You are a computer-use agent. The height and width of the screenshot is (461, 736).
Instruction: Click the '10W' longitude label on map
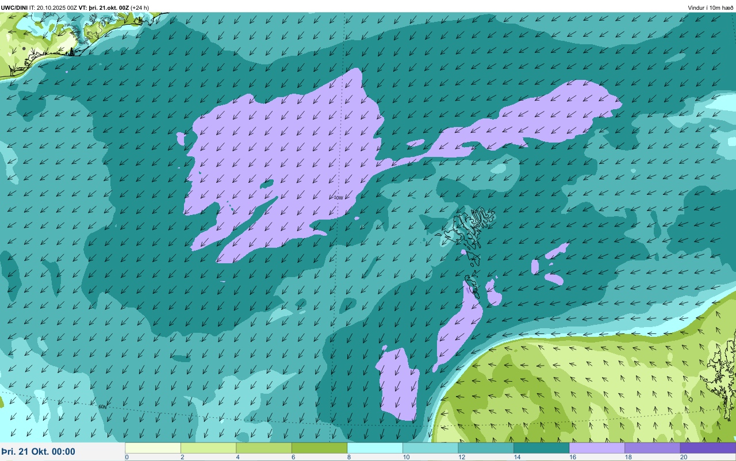coord(338,198)
